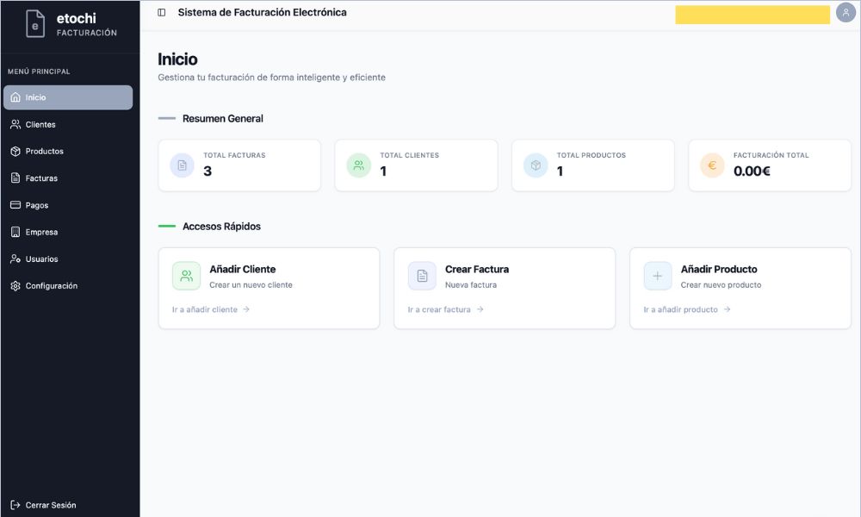Click the euro icon in Facturación Total
This screenshot has height=517, width=861.
(712, 165)
